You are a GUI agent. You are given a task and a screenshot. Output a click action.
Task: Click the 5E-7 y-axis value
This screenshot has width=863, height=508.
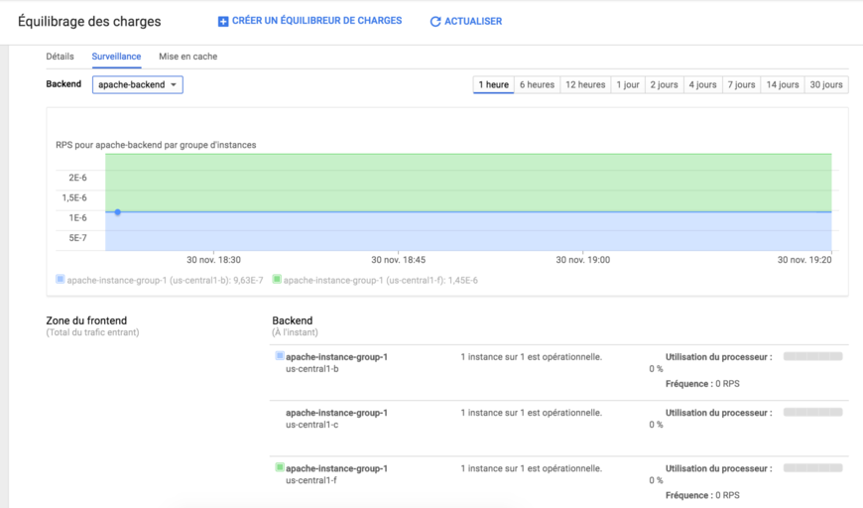click(x=77, y=238)
